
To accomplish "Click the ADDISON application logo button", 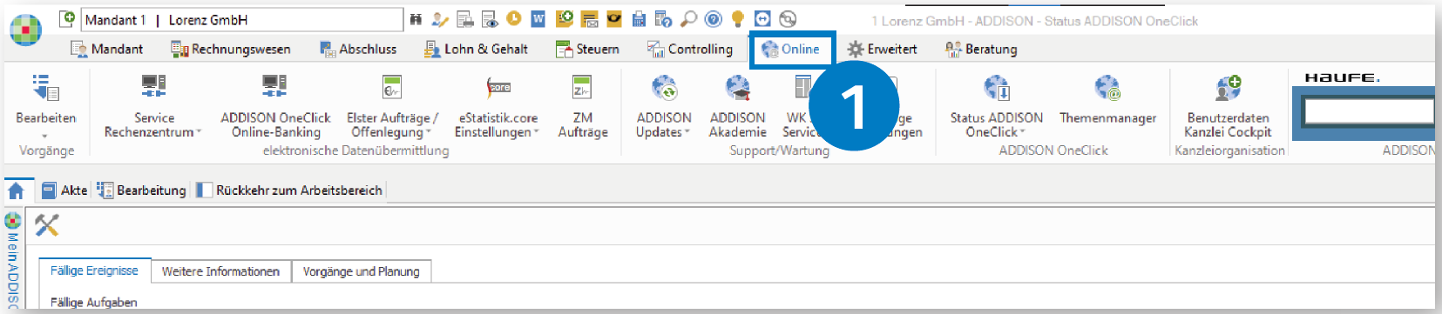I will [25, 30].
